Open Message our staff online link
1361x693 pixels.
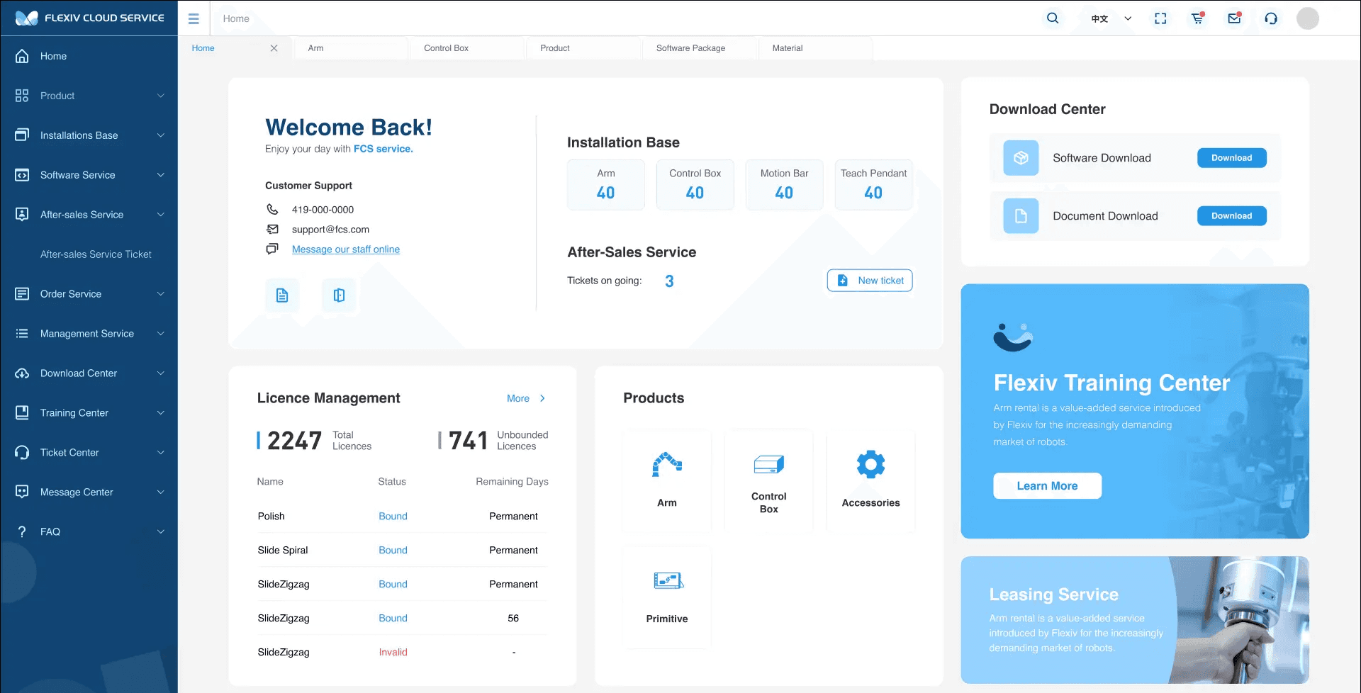(x=346, y=249)
